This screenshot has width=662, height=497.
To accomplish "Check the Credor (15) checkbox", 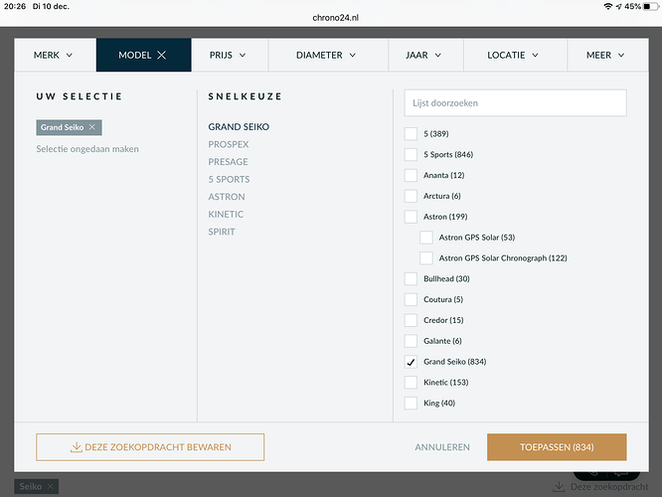I will (x=411, y=320).
